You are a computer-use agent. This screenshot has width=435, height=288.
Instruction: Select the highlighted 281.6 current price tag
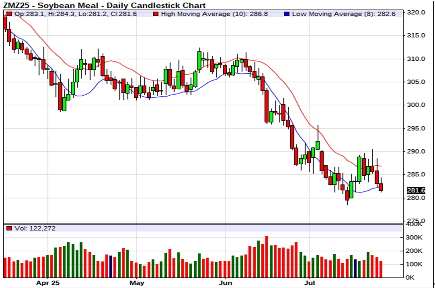pos(416,190)
